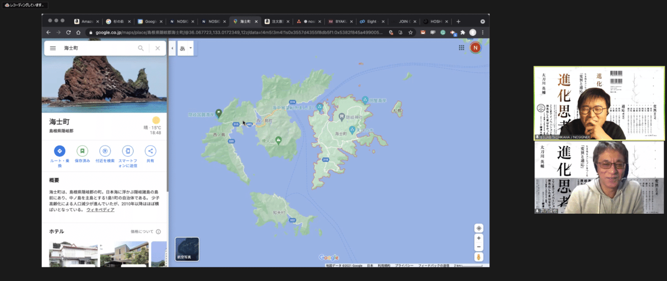Click the 共有 share icon
Screen dimensions: 667x281
tap(150, 151)
